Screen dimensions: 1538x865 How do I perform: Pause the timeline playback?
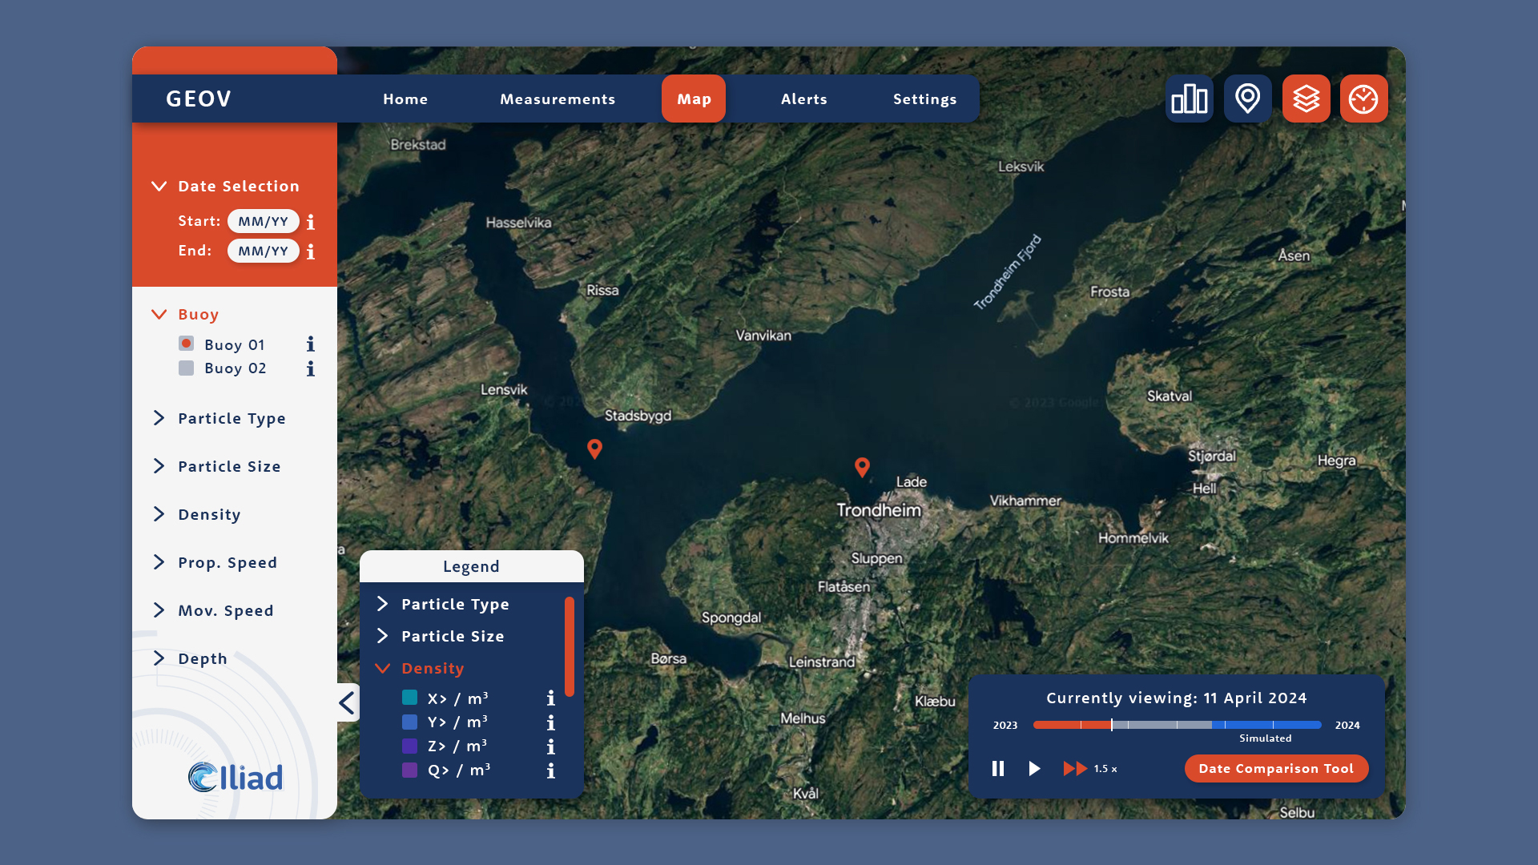pos(997,769)
